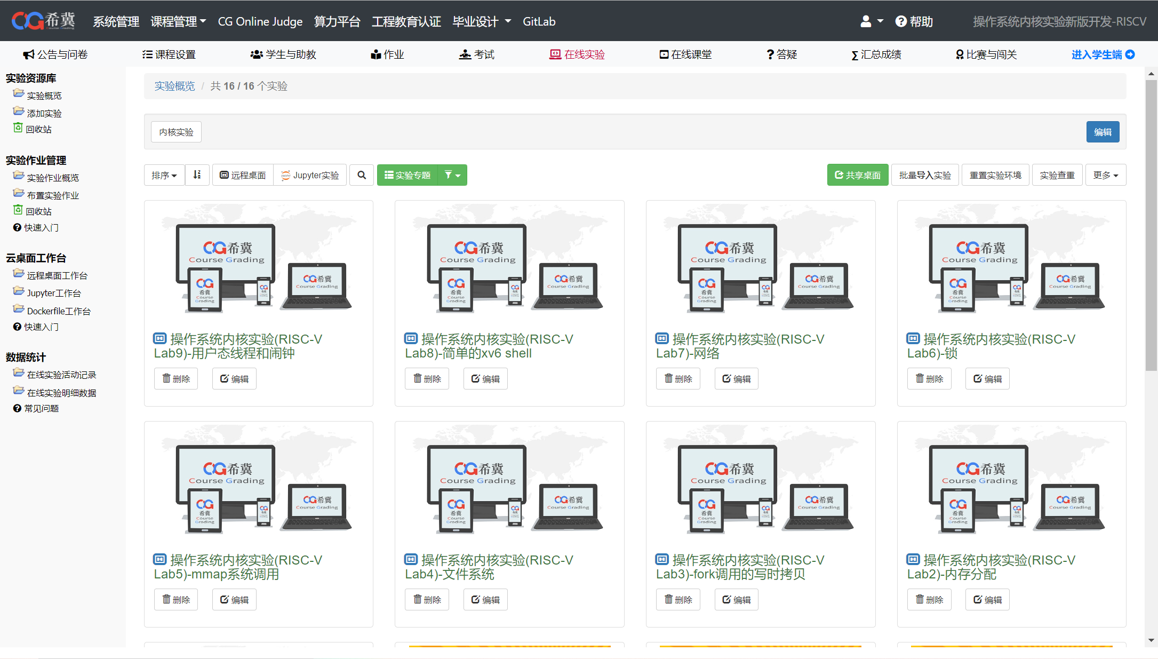Open the filter funnel dropdown

pyautogui.click(x=452, y=175)
